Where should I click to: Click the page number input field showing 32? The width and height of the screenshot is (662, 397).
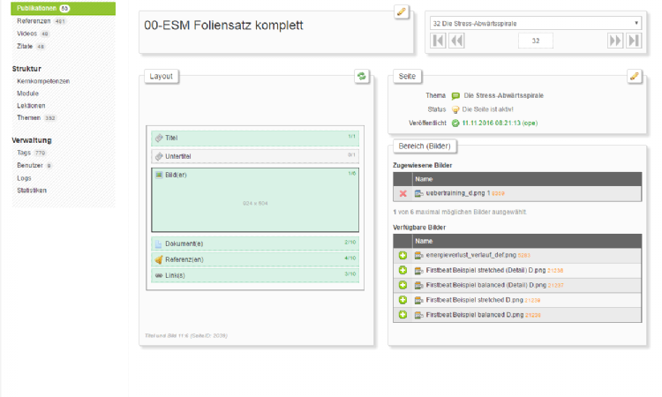[536, 41]
